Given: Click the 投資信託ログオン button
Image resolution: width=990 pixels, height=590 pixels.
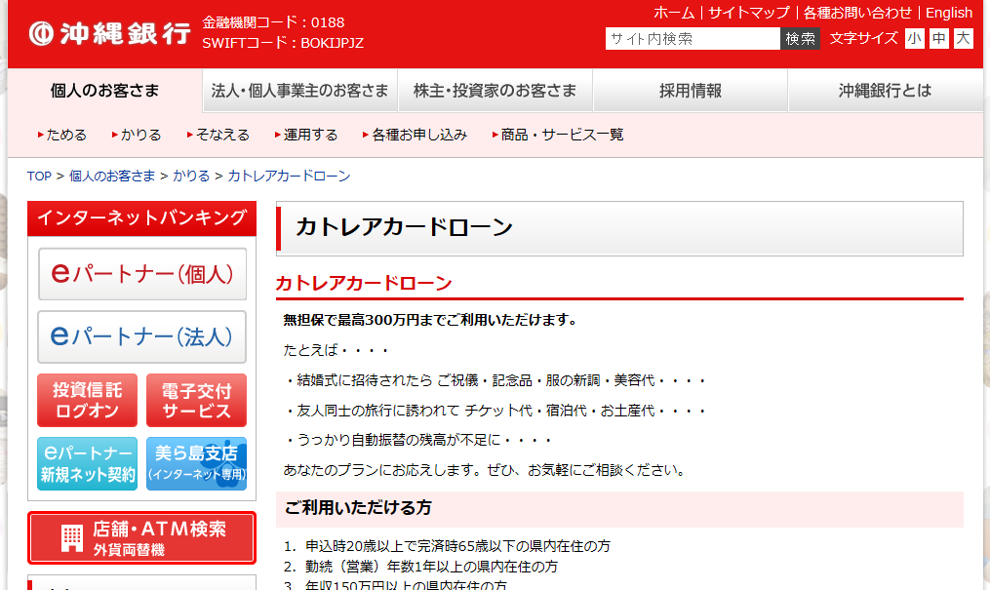Looking at the screenshot, I should (x=87, y=400).
